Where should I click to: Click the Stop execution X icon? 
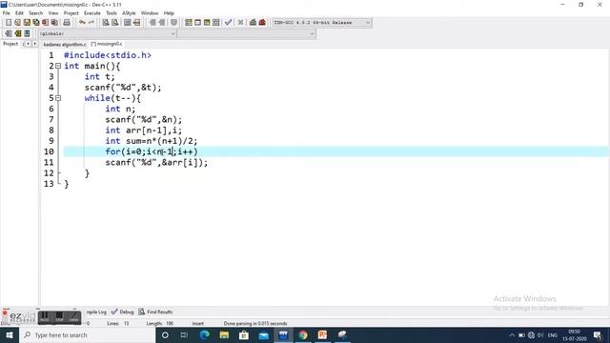pos(241,23)
